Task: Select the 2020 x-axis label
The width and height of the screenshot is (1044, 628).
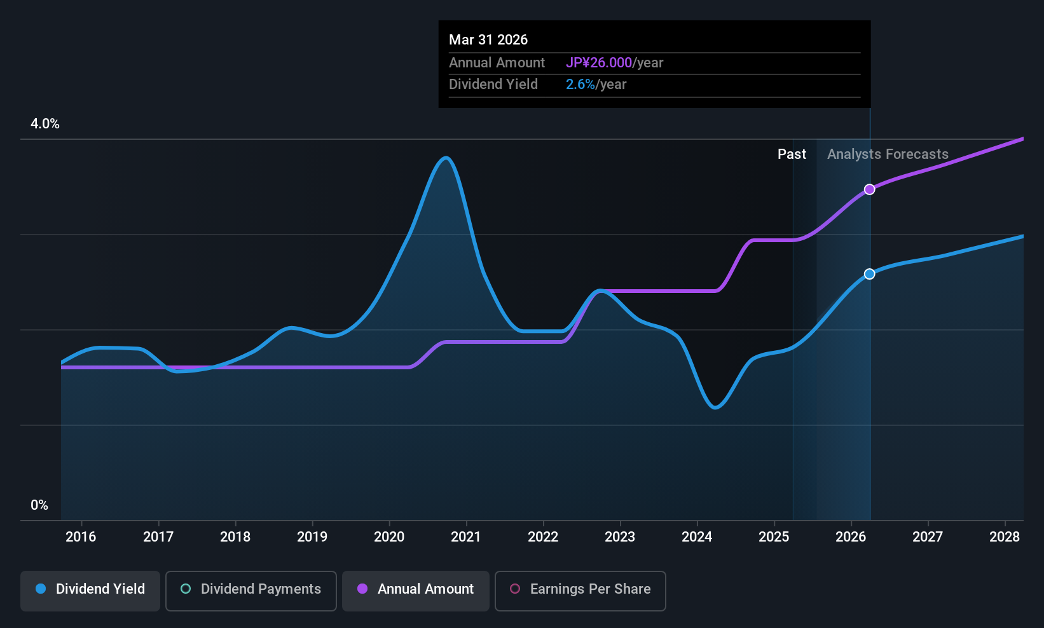Action: (389, 537)
